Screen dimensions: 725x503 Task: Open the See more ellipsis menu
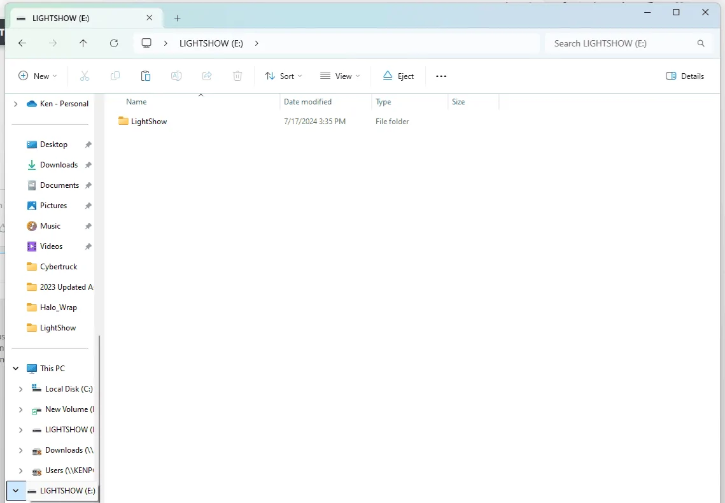point(441,76)
